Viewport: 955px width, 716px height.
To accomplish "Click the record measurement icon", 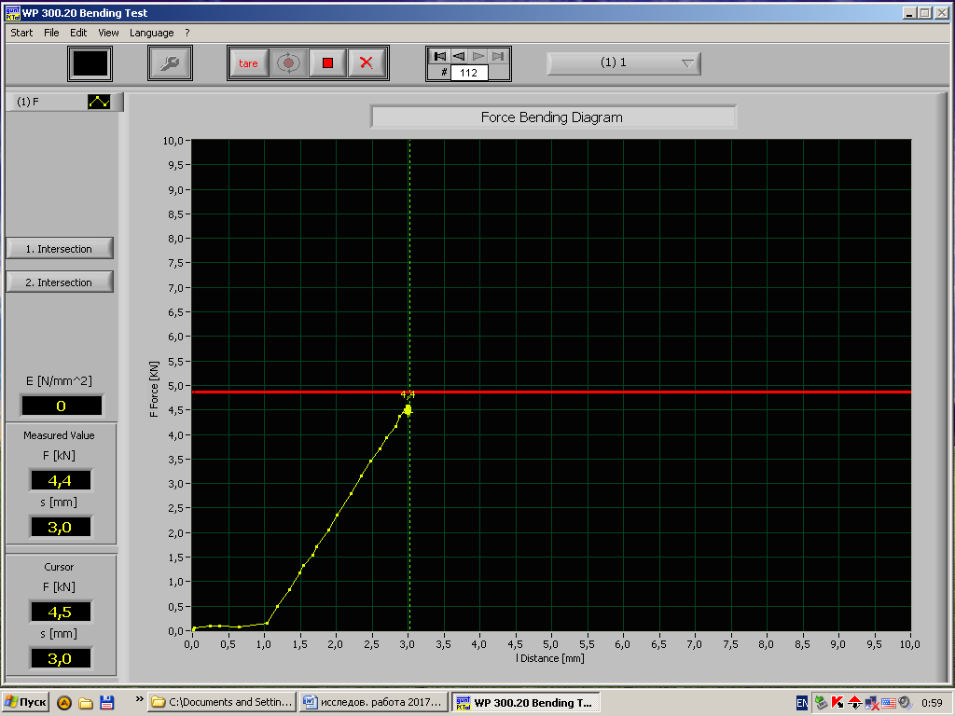I will coord(289,63).
